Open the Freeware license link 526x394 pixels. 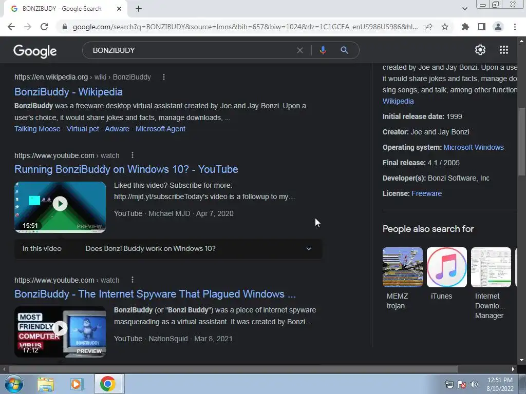pos(426,193)
